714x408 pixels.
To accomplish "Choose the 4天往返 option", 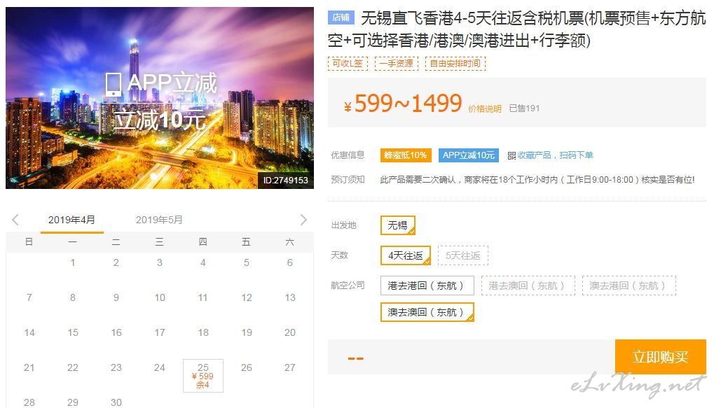I will pyautogui.click(x=405, y=255).
